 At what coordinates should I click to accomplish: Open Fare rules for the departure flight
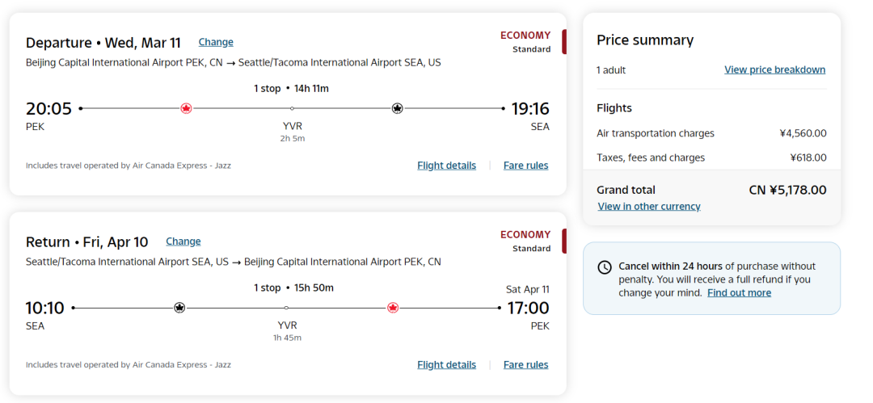525,166
